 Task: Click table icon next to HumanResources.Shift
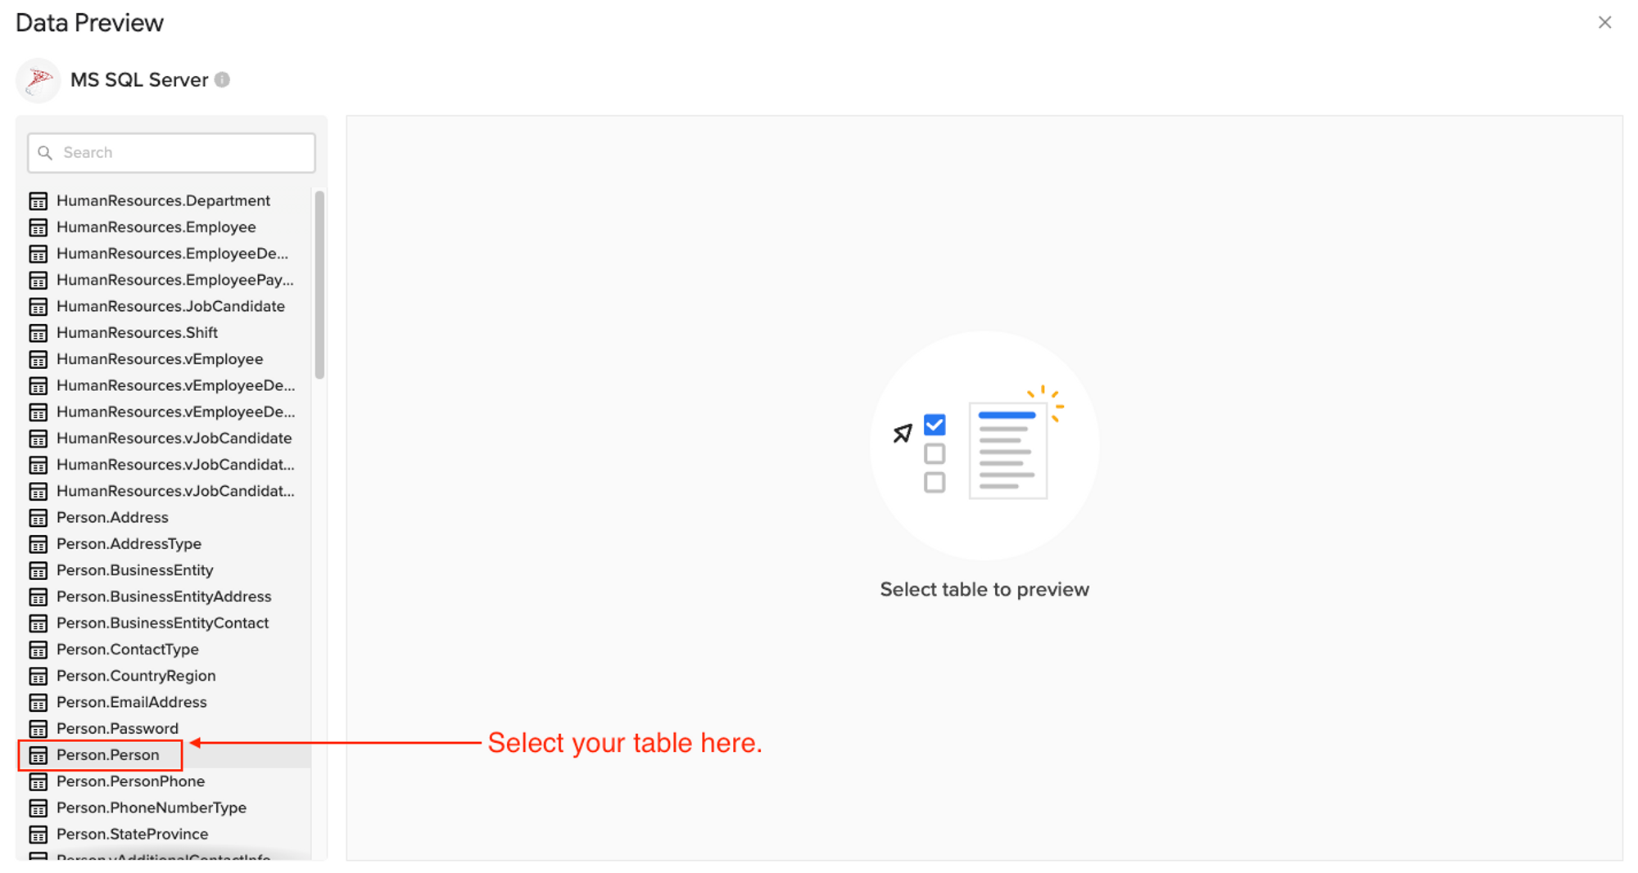click(38, 333)
